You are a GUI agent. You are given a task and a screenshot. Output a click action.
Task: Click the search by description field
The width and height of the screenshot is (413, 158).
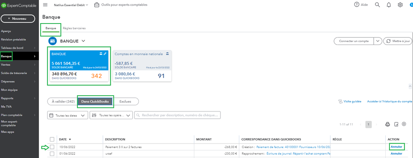coord(177,115)
